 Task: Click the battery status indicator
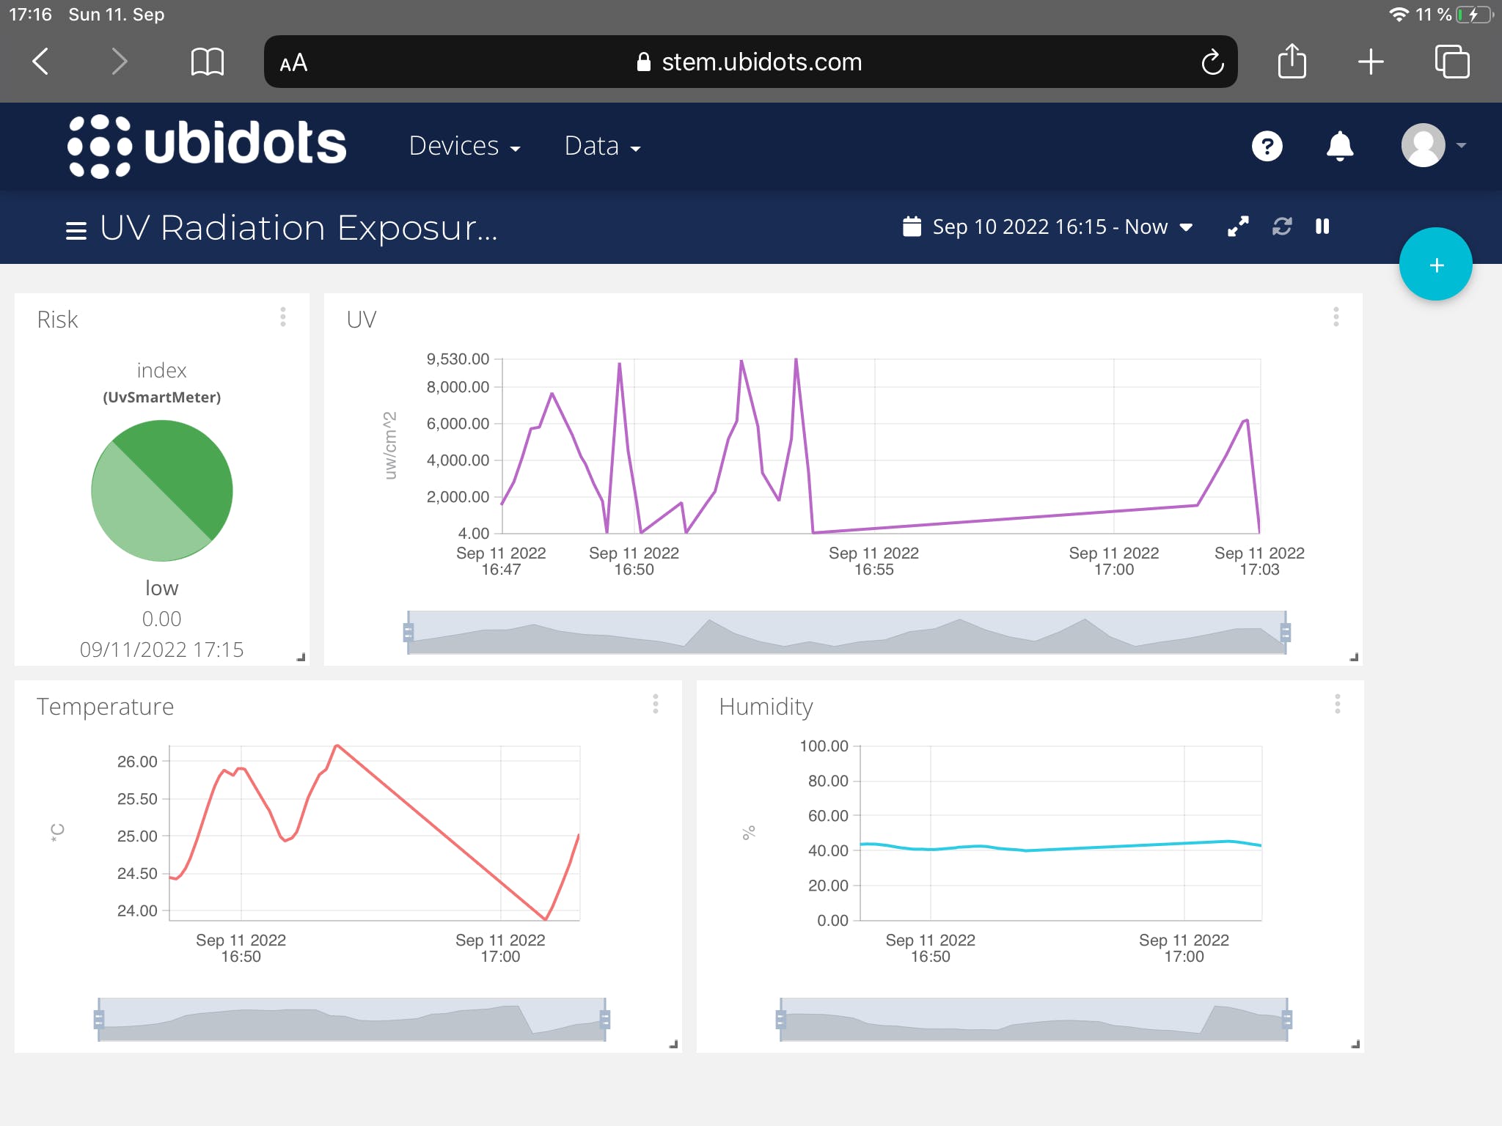[1474, 15]
